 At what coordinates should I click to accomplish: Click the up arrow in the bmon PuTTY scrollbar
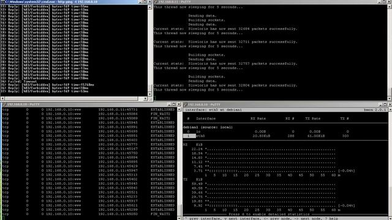pyautogui.click(x=390, y=109)
